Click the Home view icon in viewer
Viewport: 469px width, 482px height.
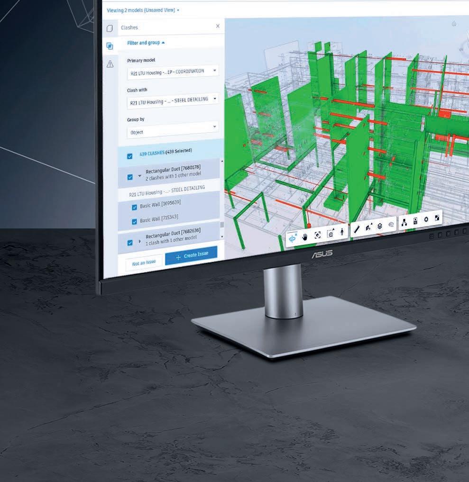pyautogui.click(x=454, y=24)
